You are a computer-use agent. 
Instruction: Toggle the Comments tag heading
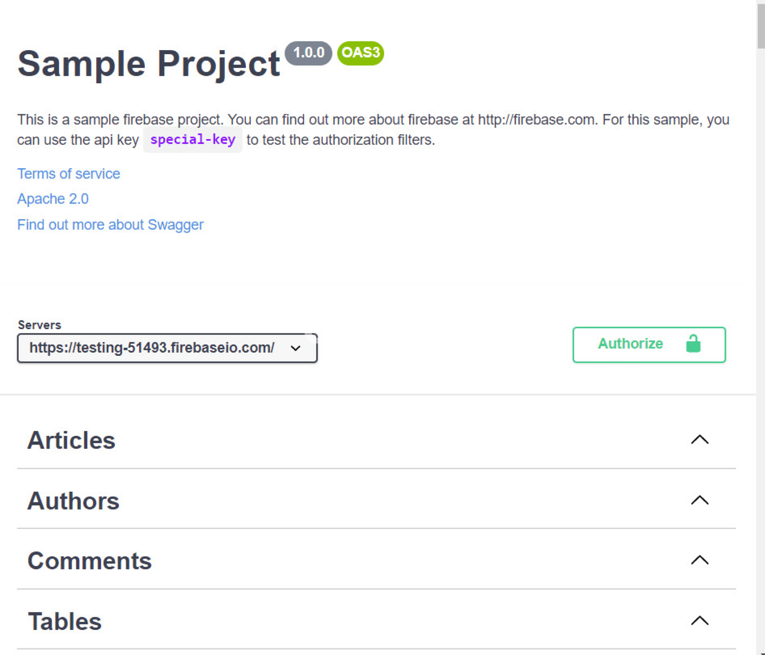click(x=90, y=561)
